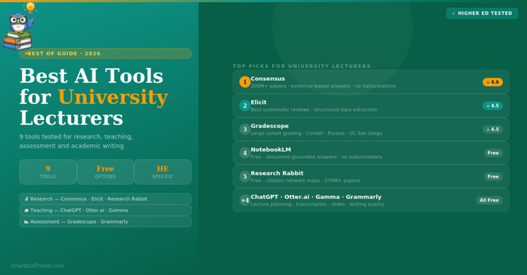Click the owl on books mascot logo

pos(19,26)
